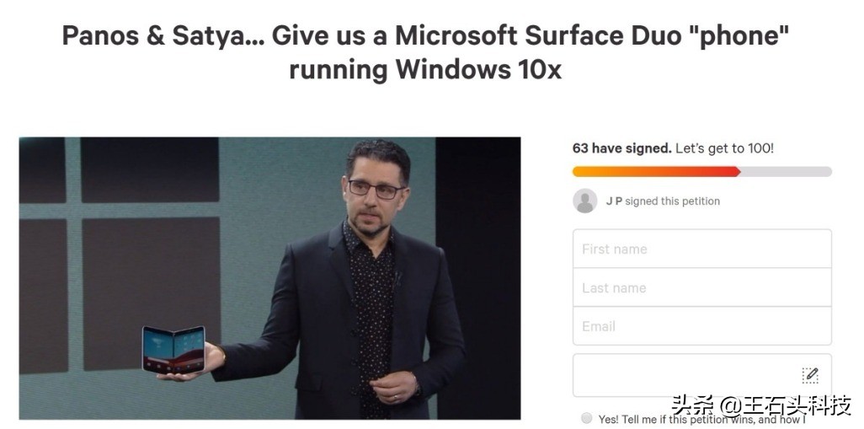Focus the First name field
The width and height of the screenshot is (864, 429).
pyautogui.click(x=702, y=249)
